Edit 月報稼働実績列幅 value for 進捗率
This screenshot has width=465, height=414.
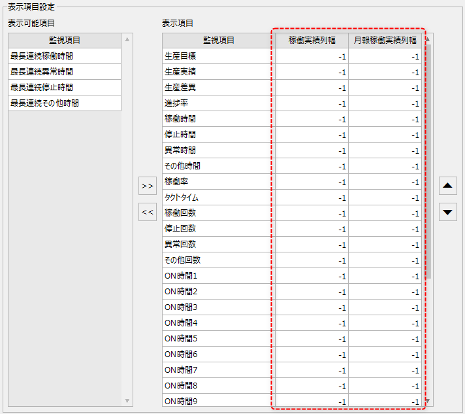coord(385,103)
